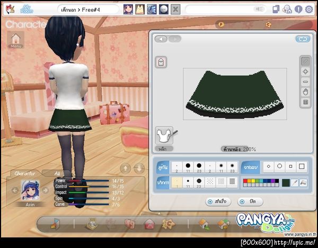Select the sparse dot pattern pen

pyautogui.click(x=210, y=182)
